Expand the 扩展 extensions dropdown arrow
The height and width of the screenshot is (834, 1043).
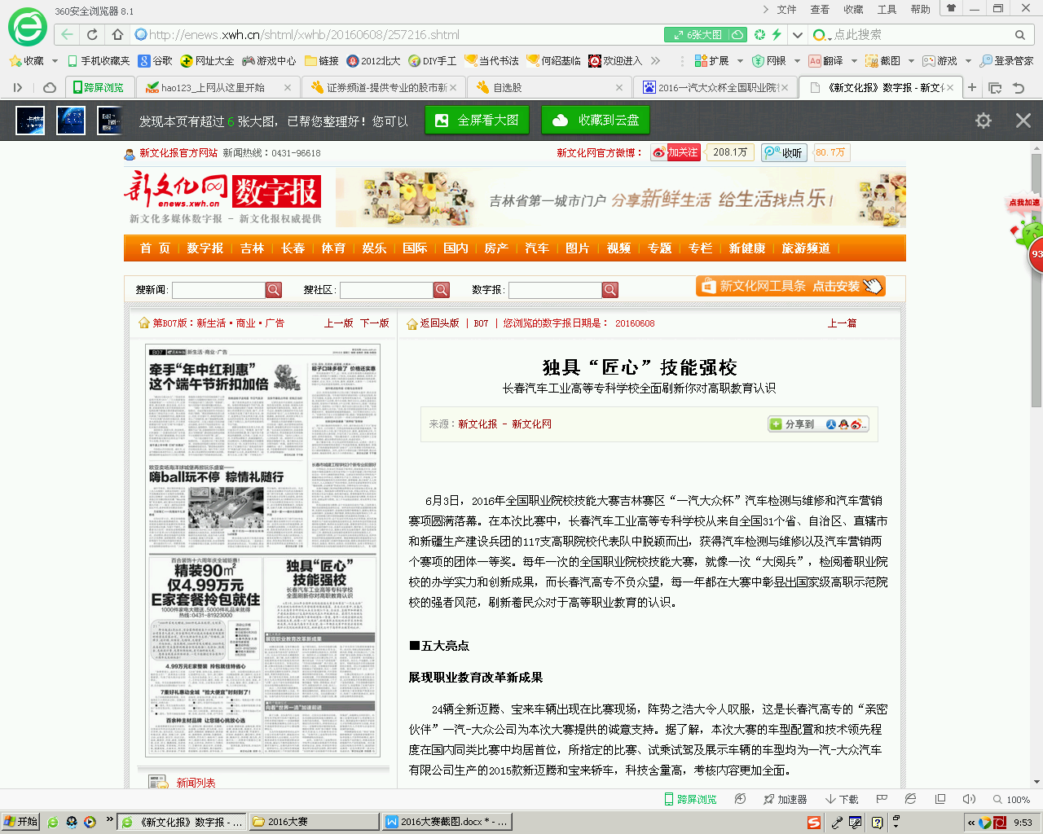click(x=740, y=61)
